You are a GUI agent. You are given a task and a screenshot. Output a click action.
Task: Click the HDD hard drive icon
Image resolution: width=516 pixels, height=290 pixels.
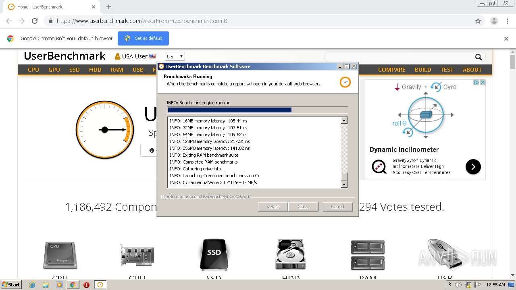click(291, 255)
